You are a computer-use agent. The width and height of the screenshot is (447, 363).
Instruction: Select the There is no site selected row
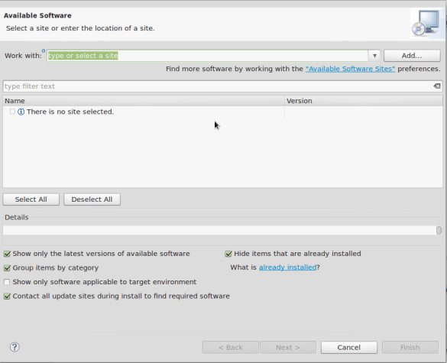pos(222,112)
